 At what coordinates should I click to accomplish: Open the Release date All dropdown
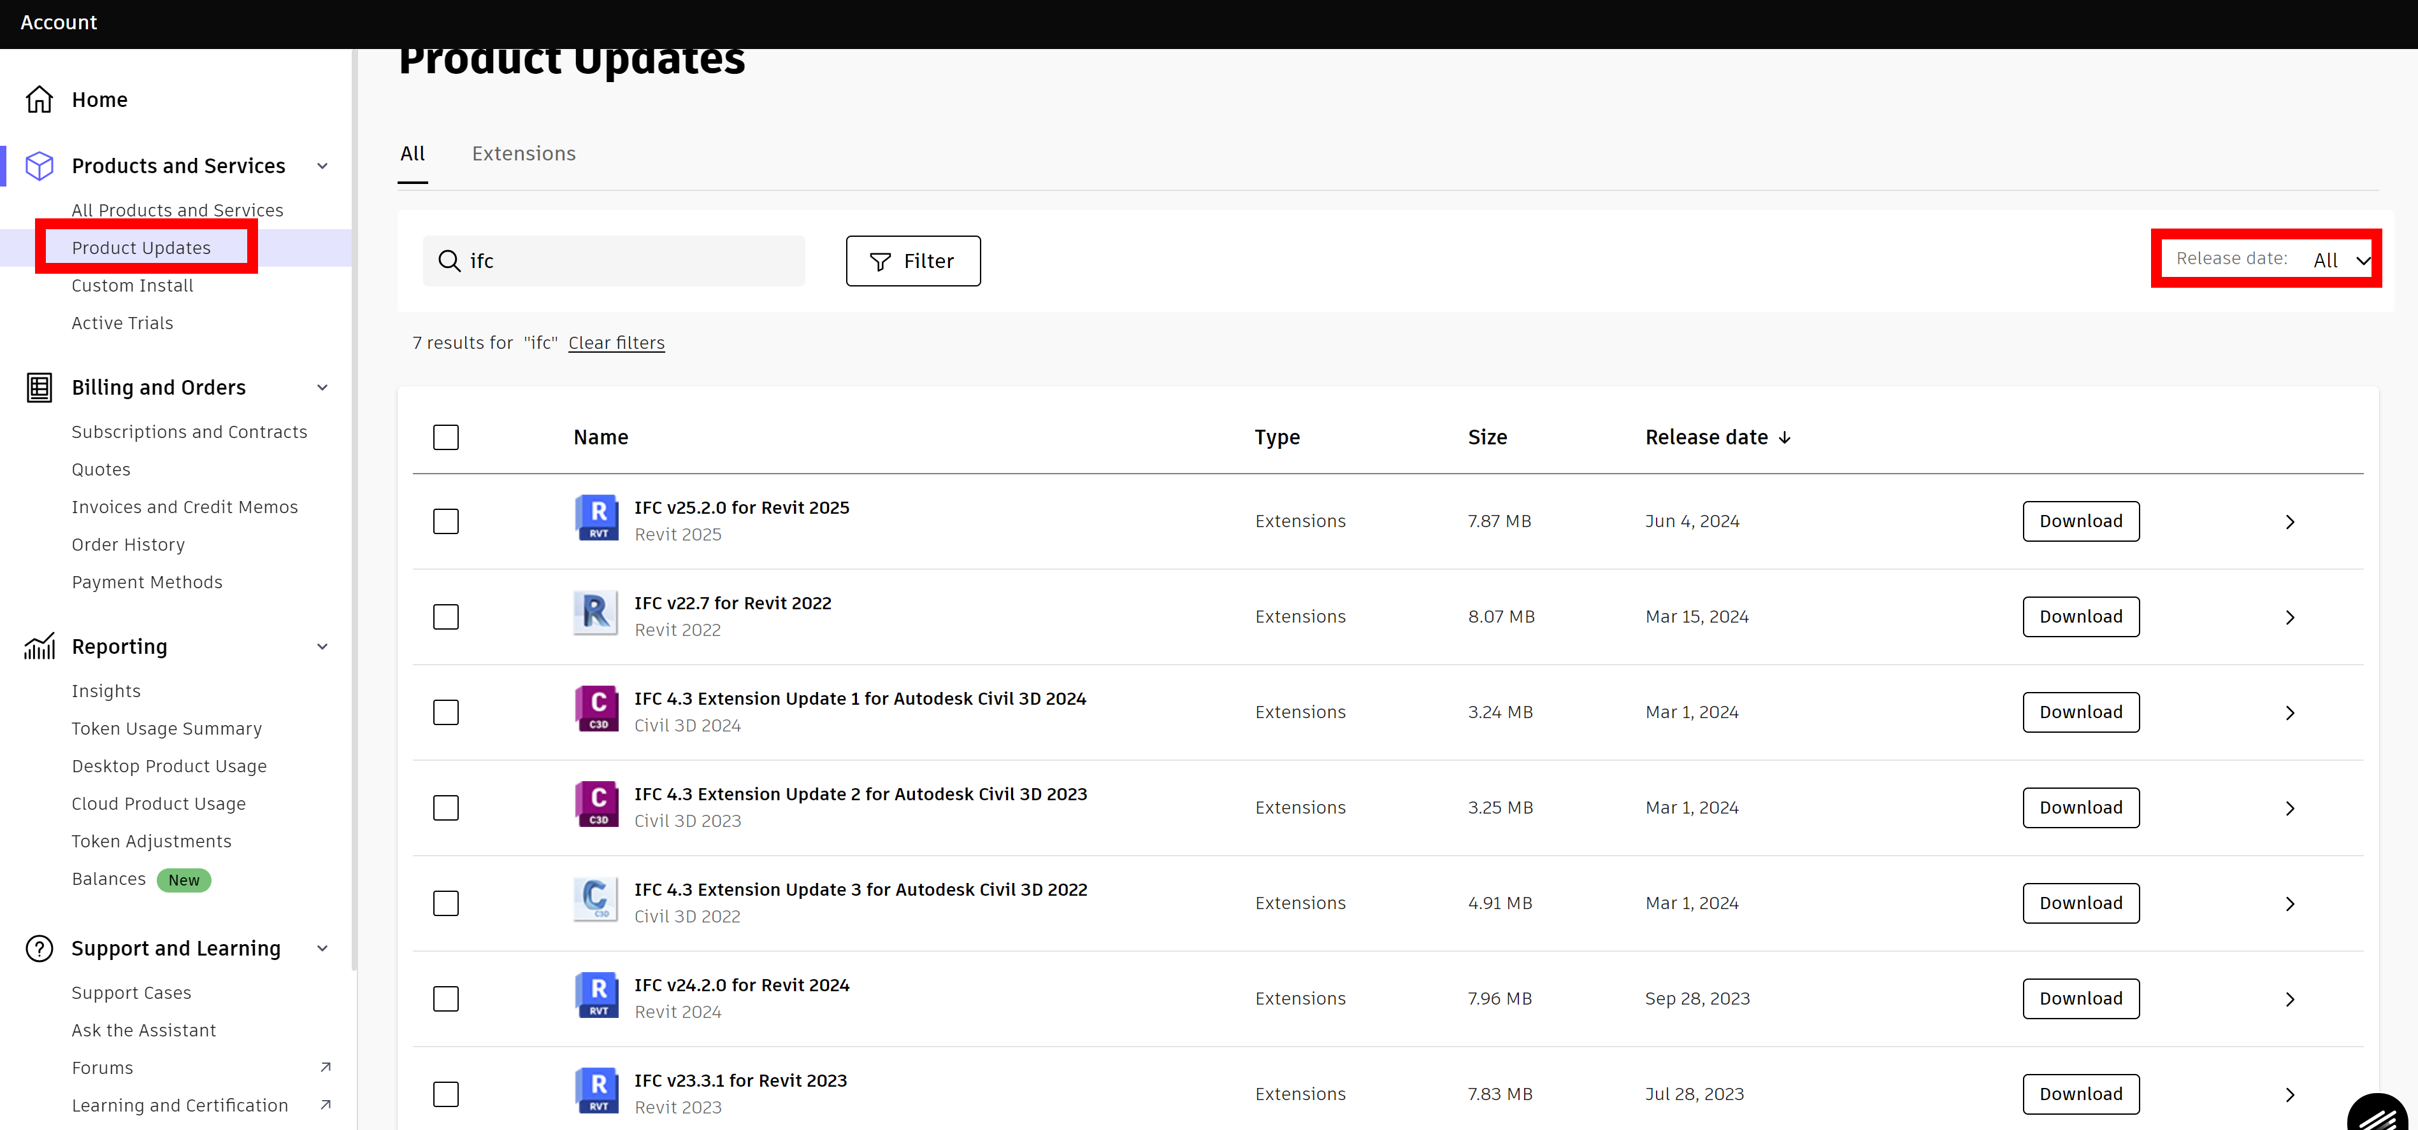tap(2339, 260)
